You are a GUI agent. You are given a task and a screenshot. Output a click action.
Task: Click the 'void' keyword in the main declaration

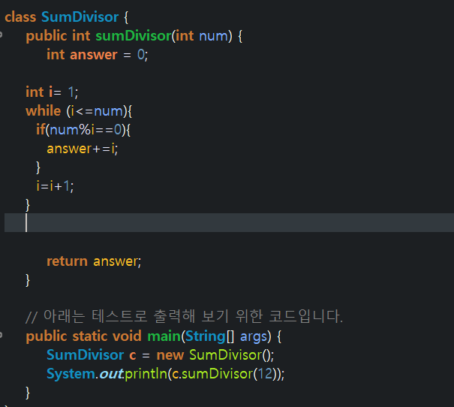[127, 336]
